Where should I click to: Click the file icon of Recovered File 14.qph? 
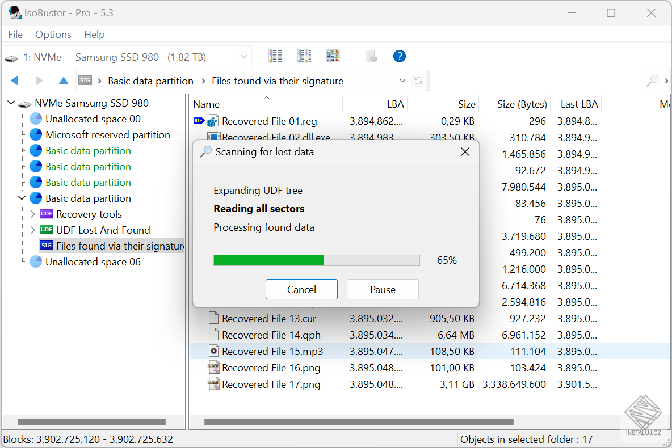[213, 335]
